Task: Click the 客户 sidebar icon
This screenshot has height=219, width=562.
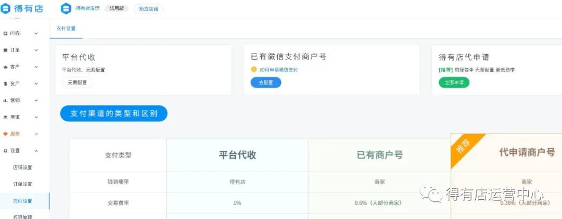Action: click(5, 67)
